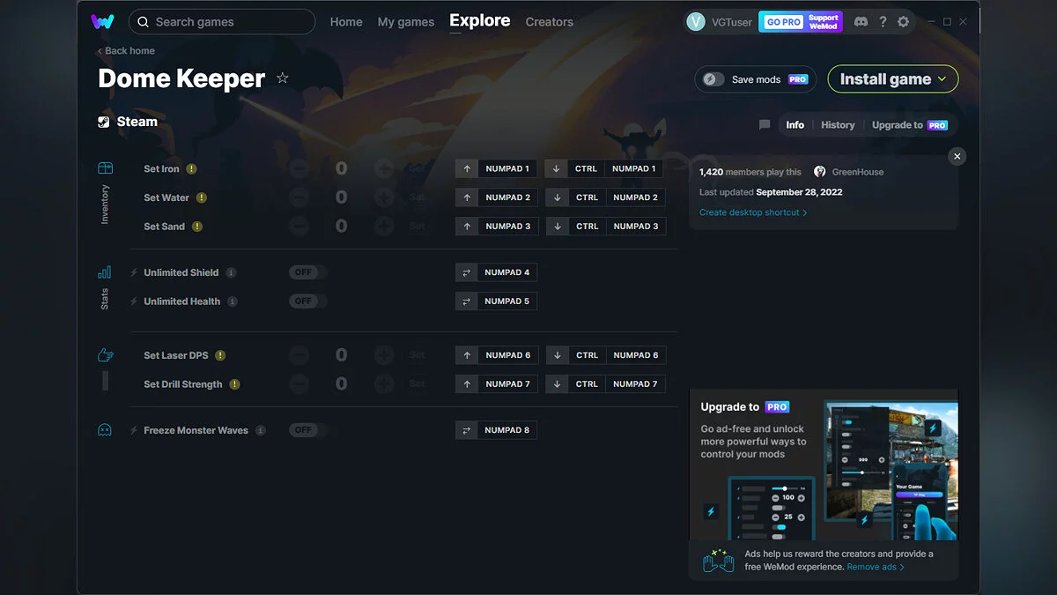Image resolution: width=1057 pixels, height=595 pixels.
Task: Open help via question mark icon
Action: tap(883, 21)
